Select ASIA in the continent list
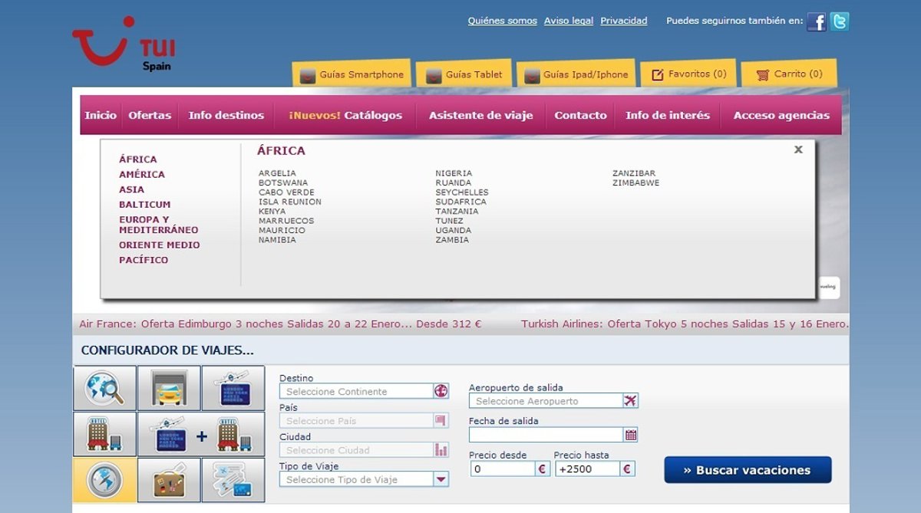This screenshot has height=513, width=921. pos(131,189)
